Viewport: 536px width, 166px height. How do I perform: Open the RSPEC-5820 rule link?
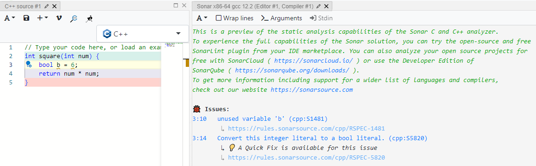306,158
